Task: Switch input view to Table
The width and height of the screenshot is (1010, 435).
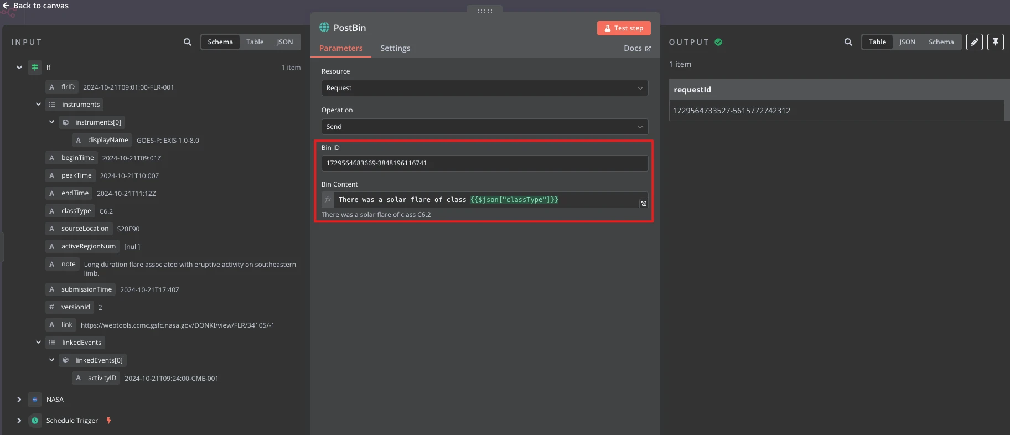Action: (x=255, y=42)
